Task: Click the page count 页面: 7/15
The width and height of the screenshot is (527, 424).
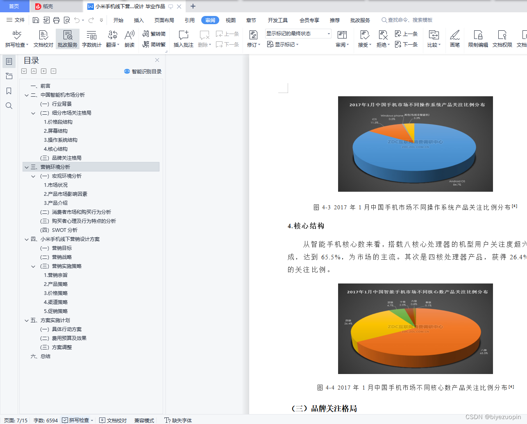Action: point(16,420)
